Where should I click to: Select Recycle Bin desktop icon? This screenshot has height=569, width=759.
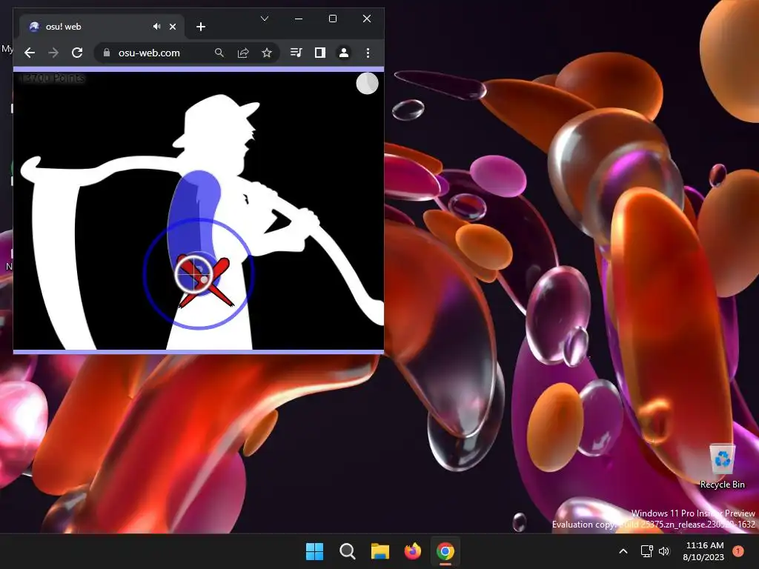[x=722, y=465]
